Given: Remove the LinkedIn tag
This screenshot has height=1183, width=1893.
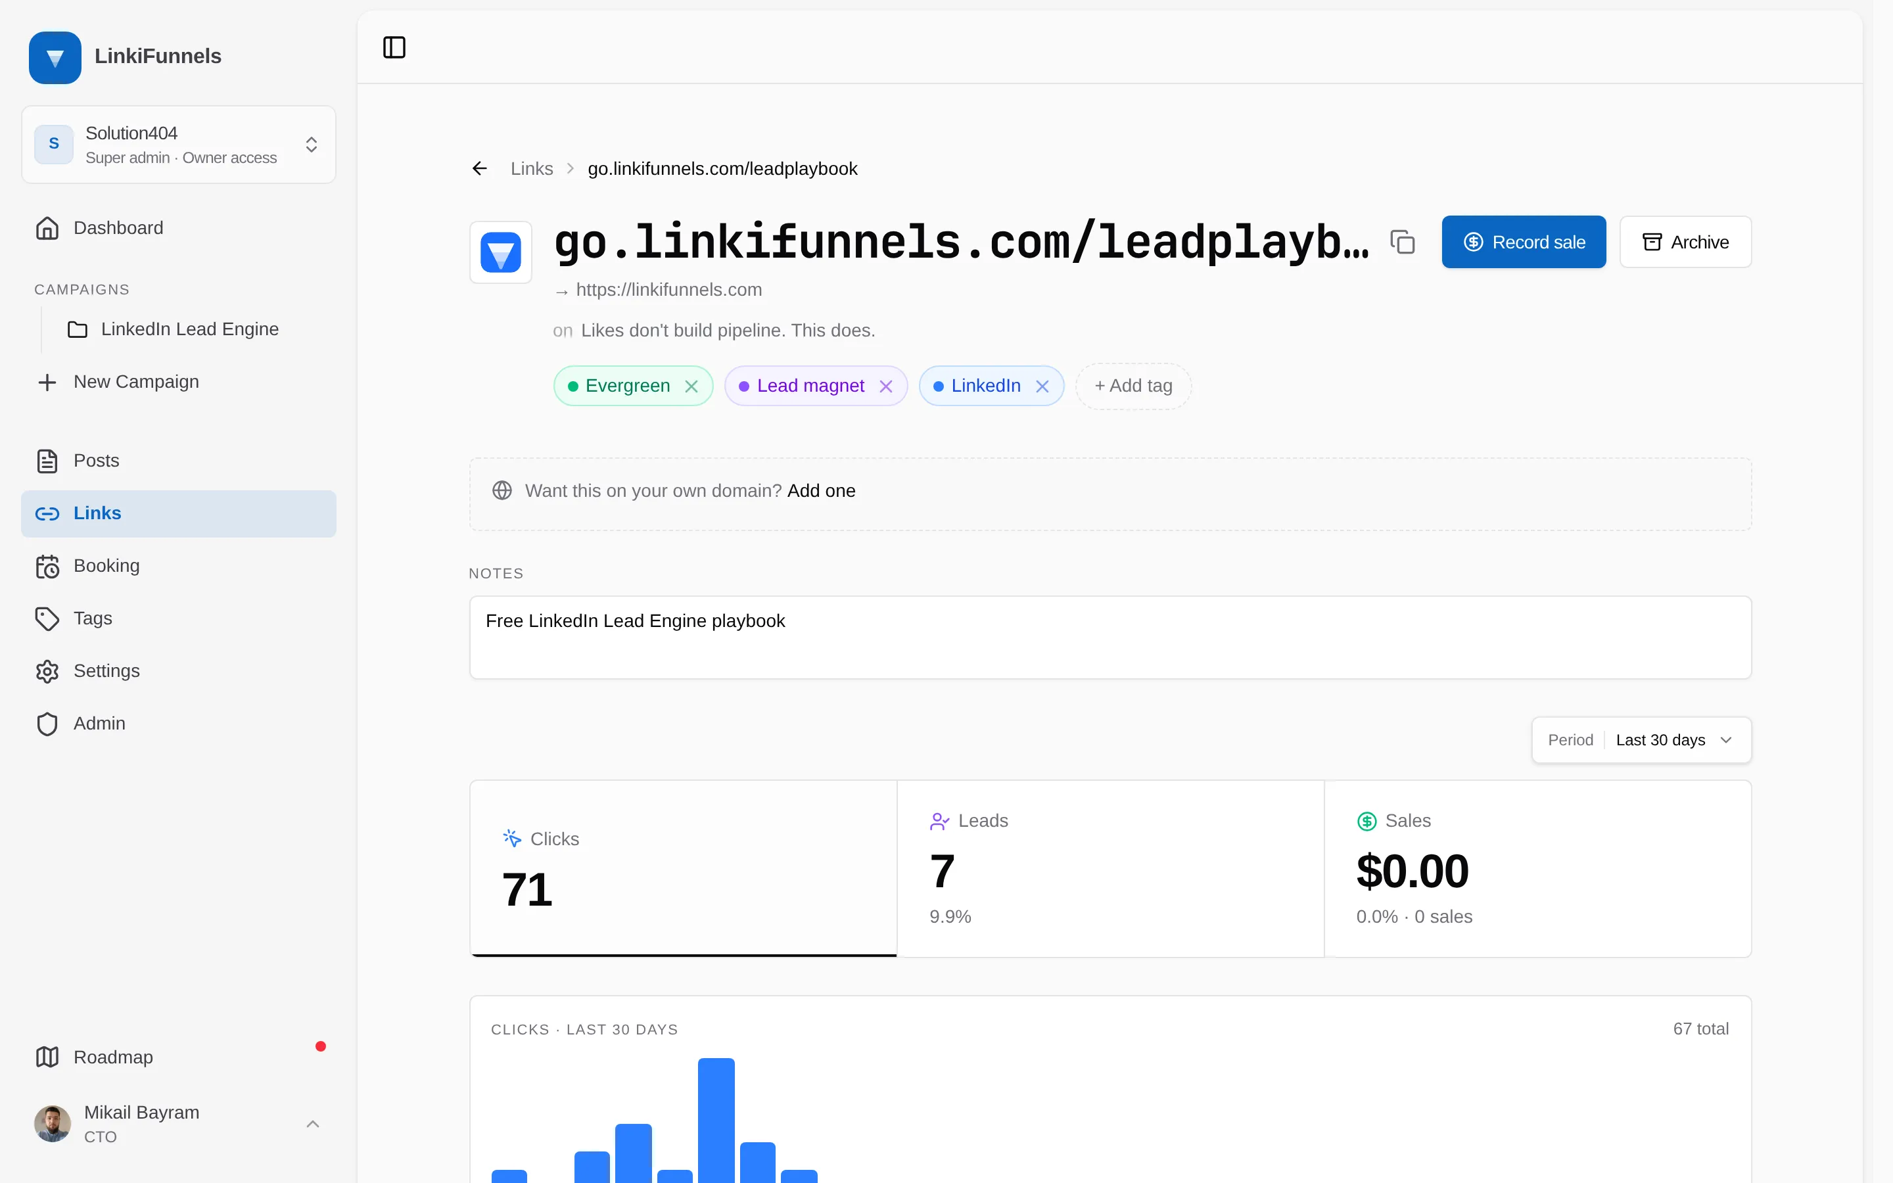Looking at the screenshot, I should 1042,386.
